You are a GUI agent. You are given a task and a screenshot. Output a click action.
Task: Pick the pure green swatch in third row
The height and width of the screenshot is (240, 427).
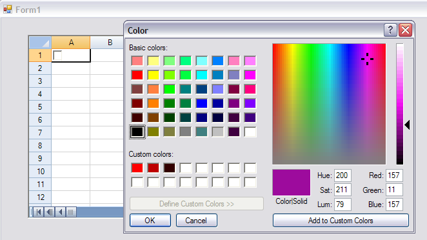coord(170,89)
